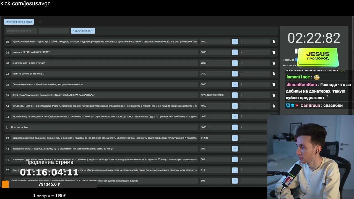
Task: Click the plus button for lot 60
Action: pos(235,41)
